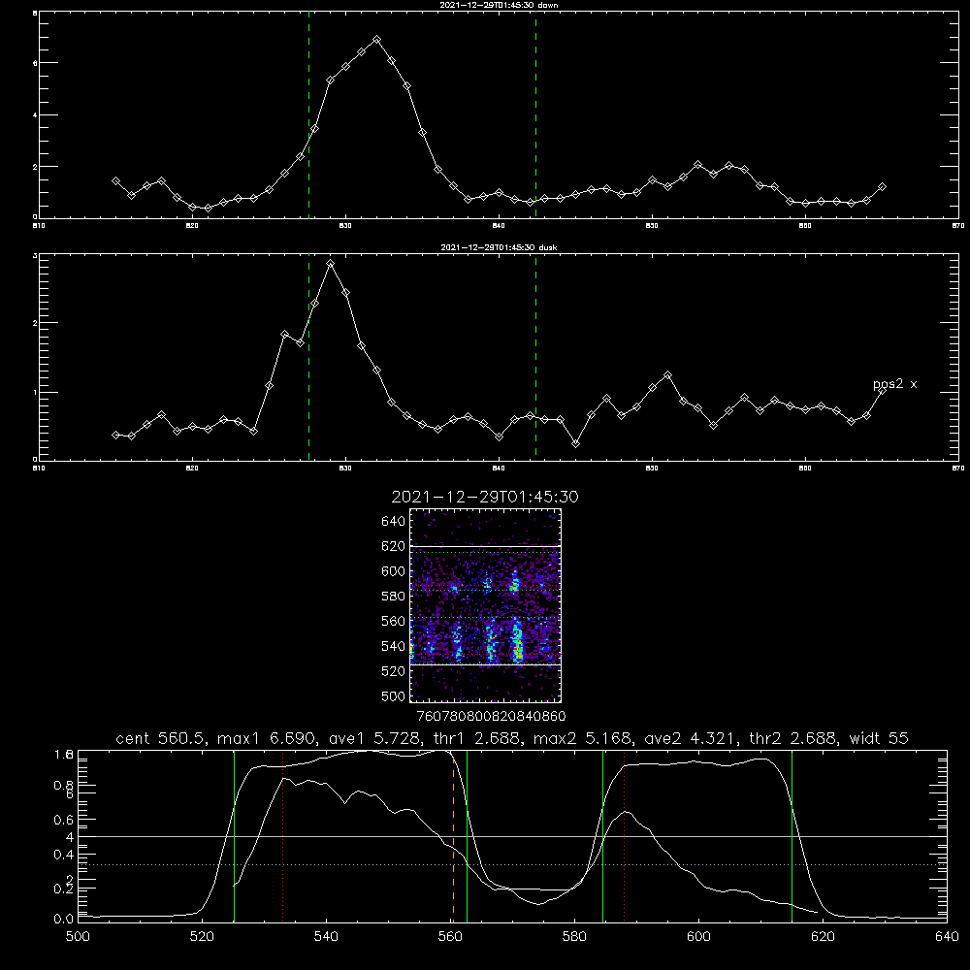Select the first data point on the dusk curve
Viewport: 970px width, 970px height.
click(115, 435)
